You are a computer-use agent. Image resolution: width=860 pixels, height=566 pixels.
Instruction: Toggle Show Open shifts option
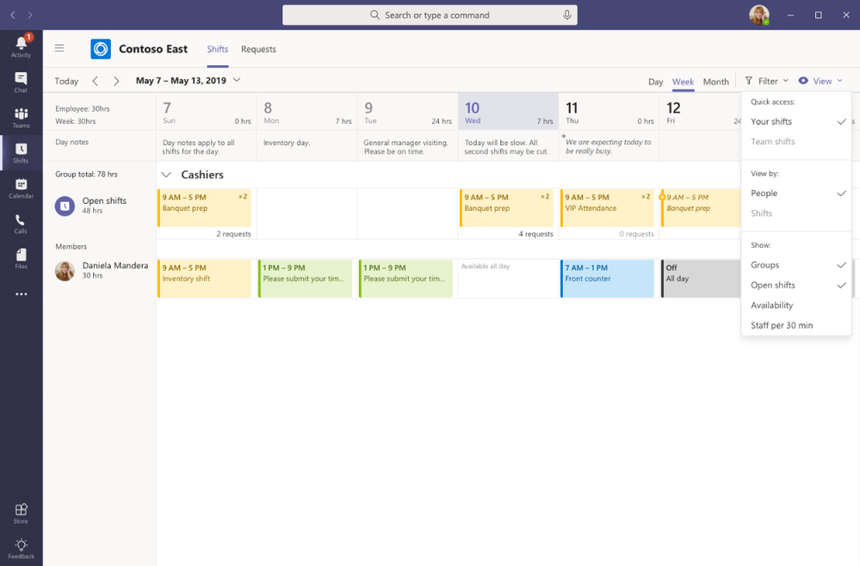pyautogui.click(x=795, y=285)
